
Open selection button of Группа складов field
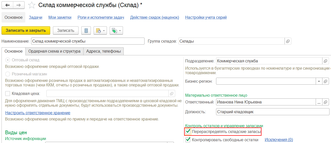(x=288, y=41)
